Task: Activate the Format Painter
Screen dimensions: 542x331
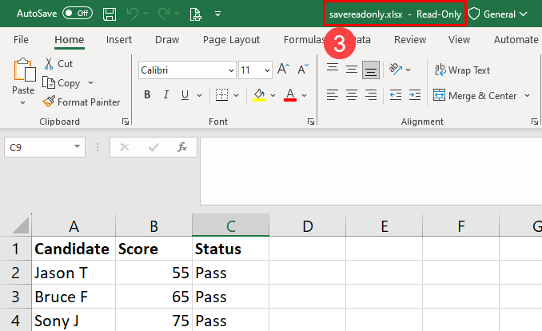Action: 82,102
